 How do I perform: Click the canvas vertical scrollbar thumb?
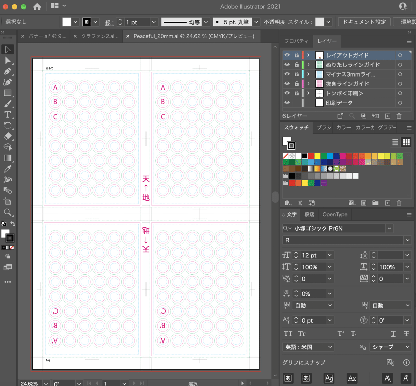click(275, 197)
